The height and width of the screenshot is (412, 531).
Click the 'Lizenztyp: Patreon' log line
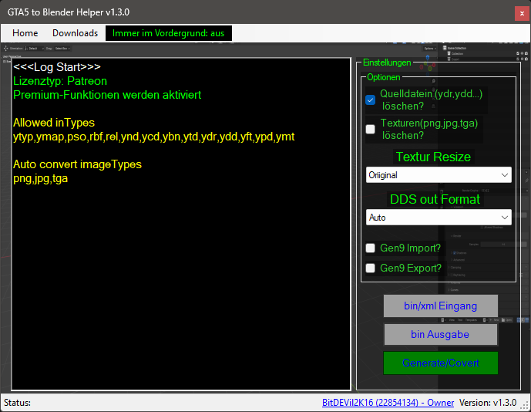[x=60, y=81]
